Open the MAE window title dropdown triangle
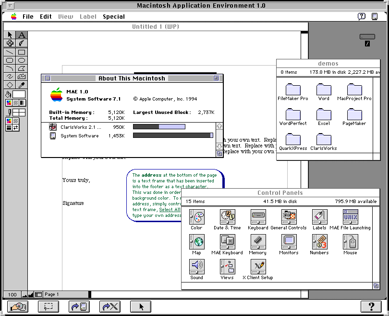Viewport: 389px width, 316px height. click(x=10, y=5)
